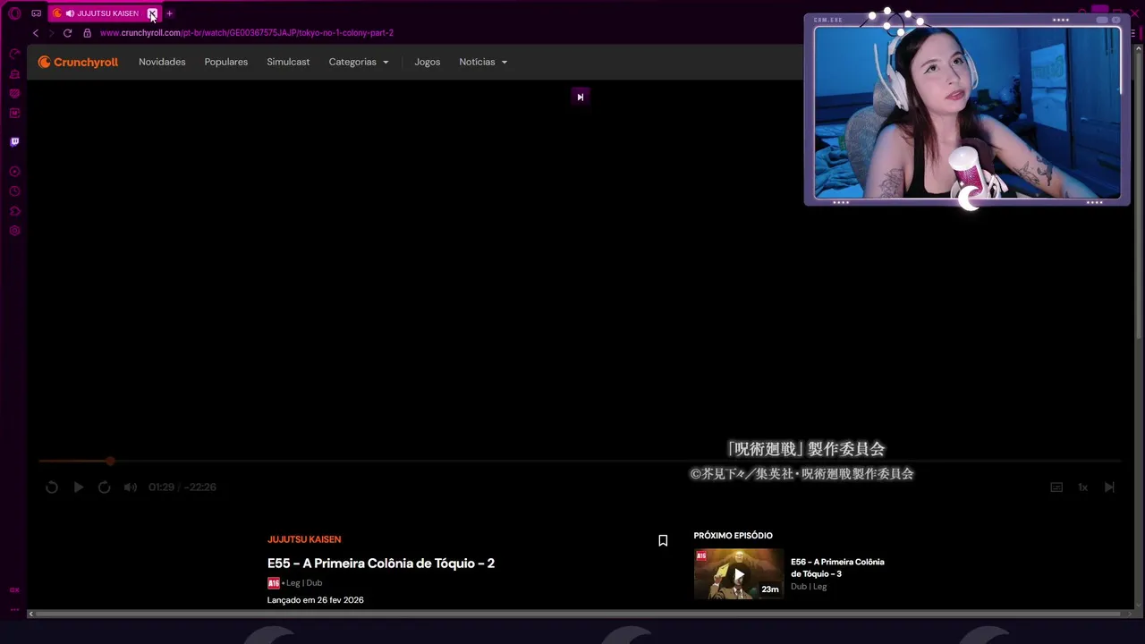Open the sidebar more options dots

(x=14, y=609)
